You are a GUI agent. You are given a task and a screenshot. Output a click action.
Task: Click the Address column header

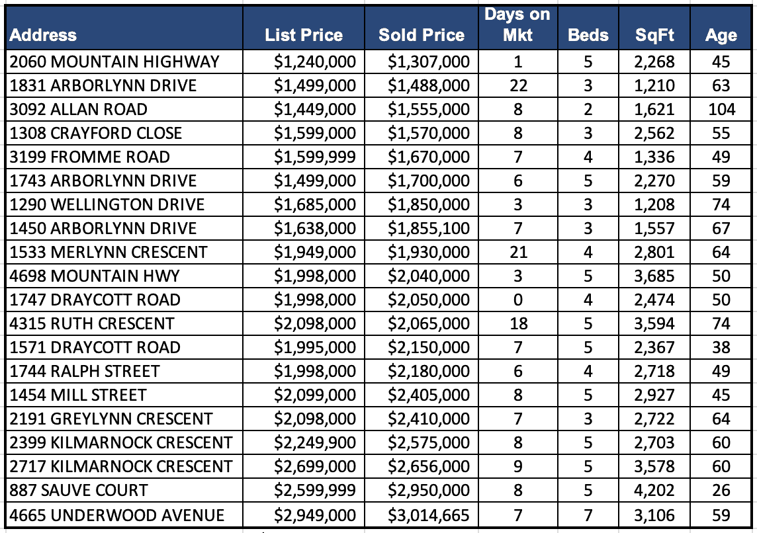[x=44, y=35]
